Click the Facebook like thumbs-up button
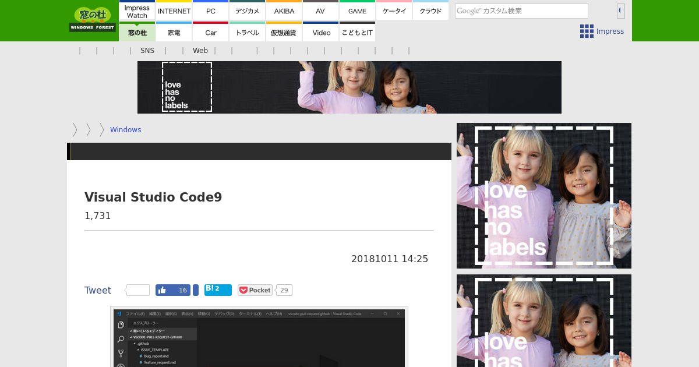Screen dimensions: 699x367 tap(173, 290)
